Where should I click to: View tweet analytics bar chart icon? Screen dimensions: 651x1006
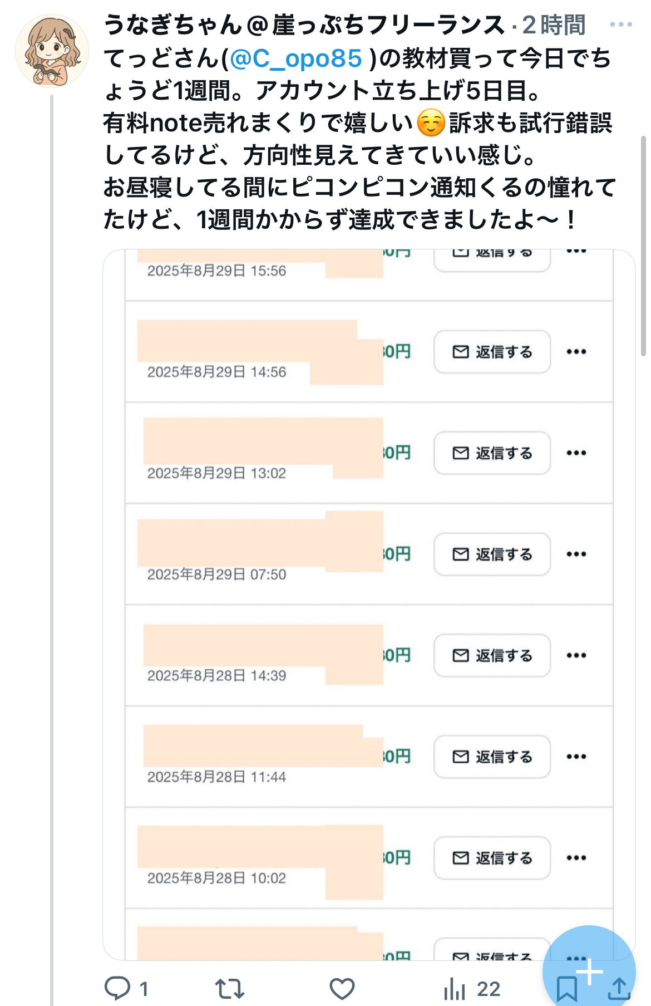(x=455, y=988)
